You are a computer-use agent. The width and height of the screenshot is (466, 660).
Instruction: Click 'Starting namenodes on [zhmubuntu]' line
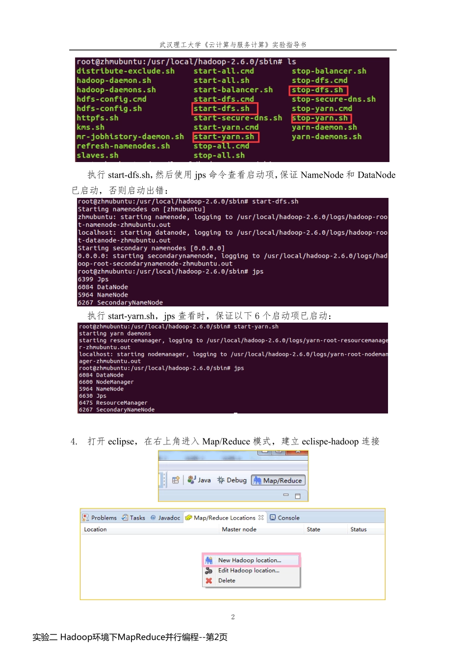click(142, 209)
